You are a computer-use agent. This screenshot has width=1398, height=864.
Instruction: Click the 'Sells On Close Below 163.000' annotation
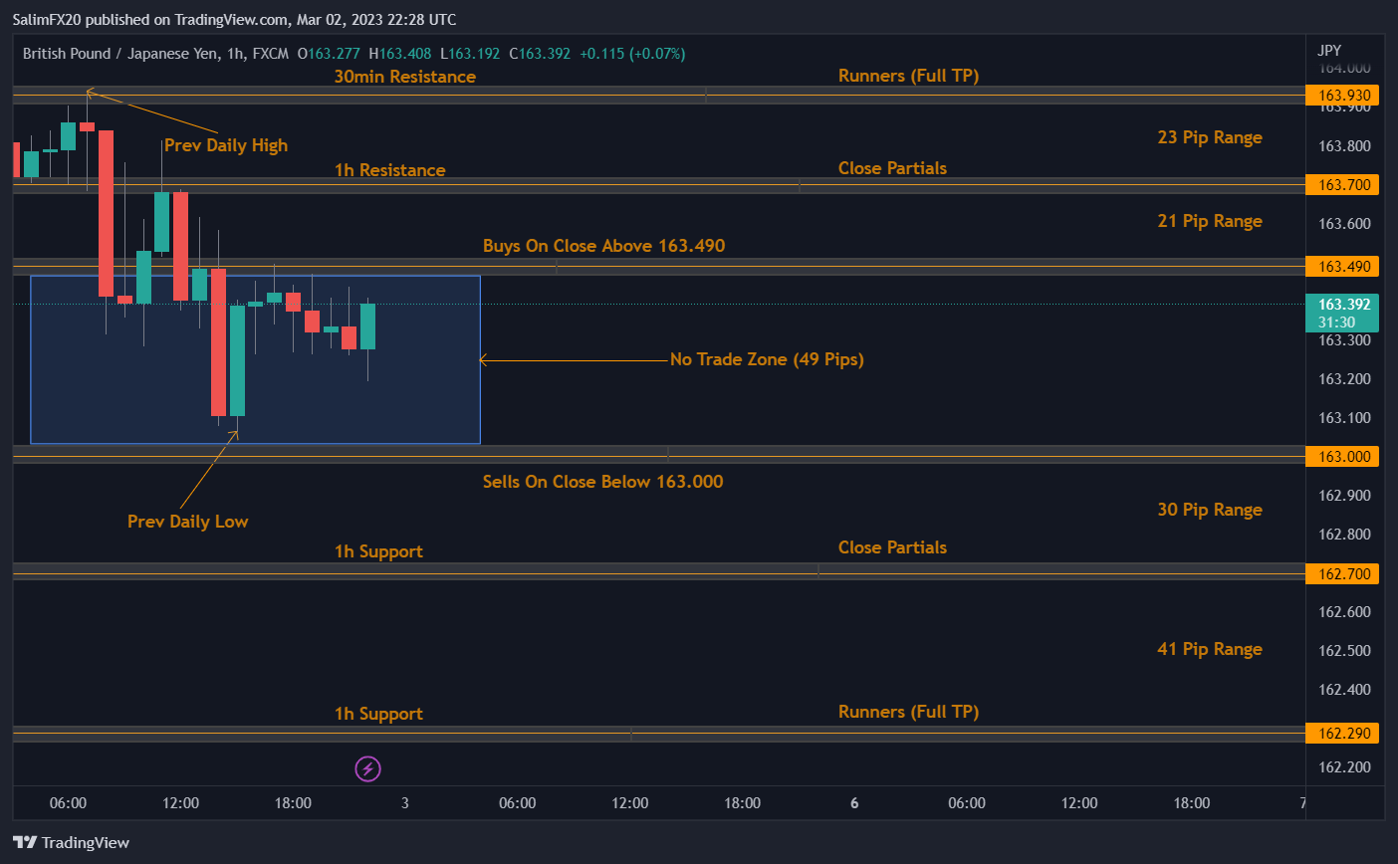tap(602, 482)
